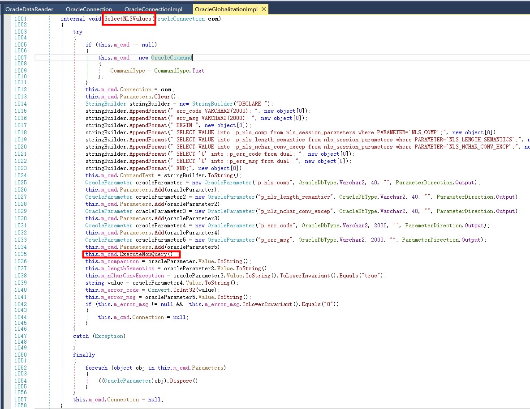This screenshot has height=409, width=530.
Task: Close the OracleGlobalizationImpl tab
Action: (264, 9)
